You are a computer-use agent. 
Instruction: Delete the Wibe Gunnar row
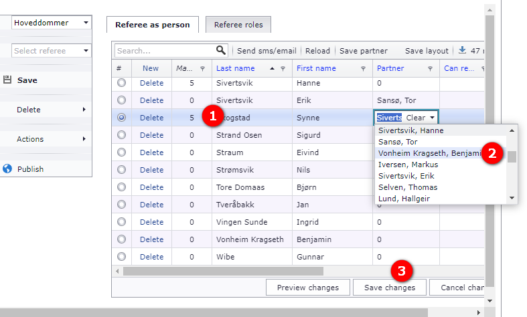[151, 257]
